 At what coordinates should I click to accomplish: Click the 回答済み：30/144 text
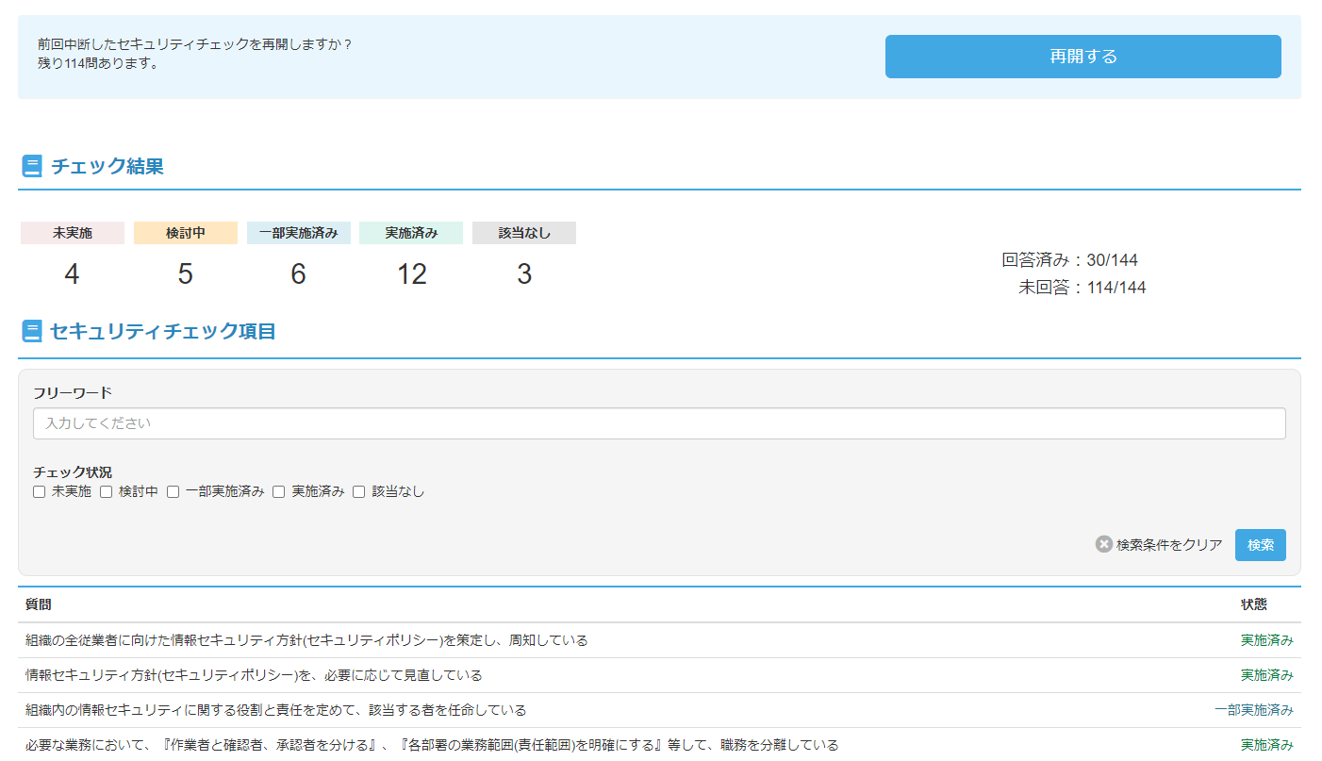pos(1070,260)
